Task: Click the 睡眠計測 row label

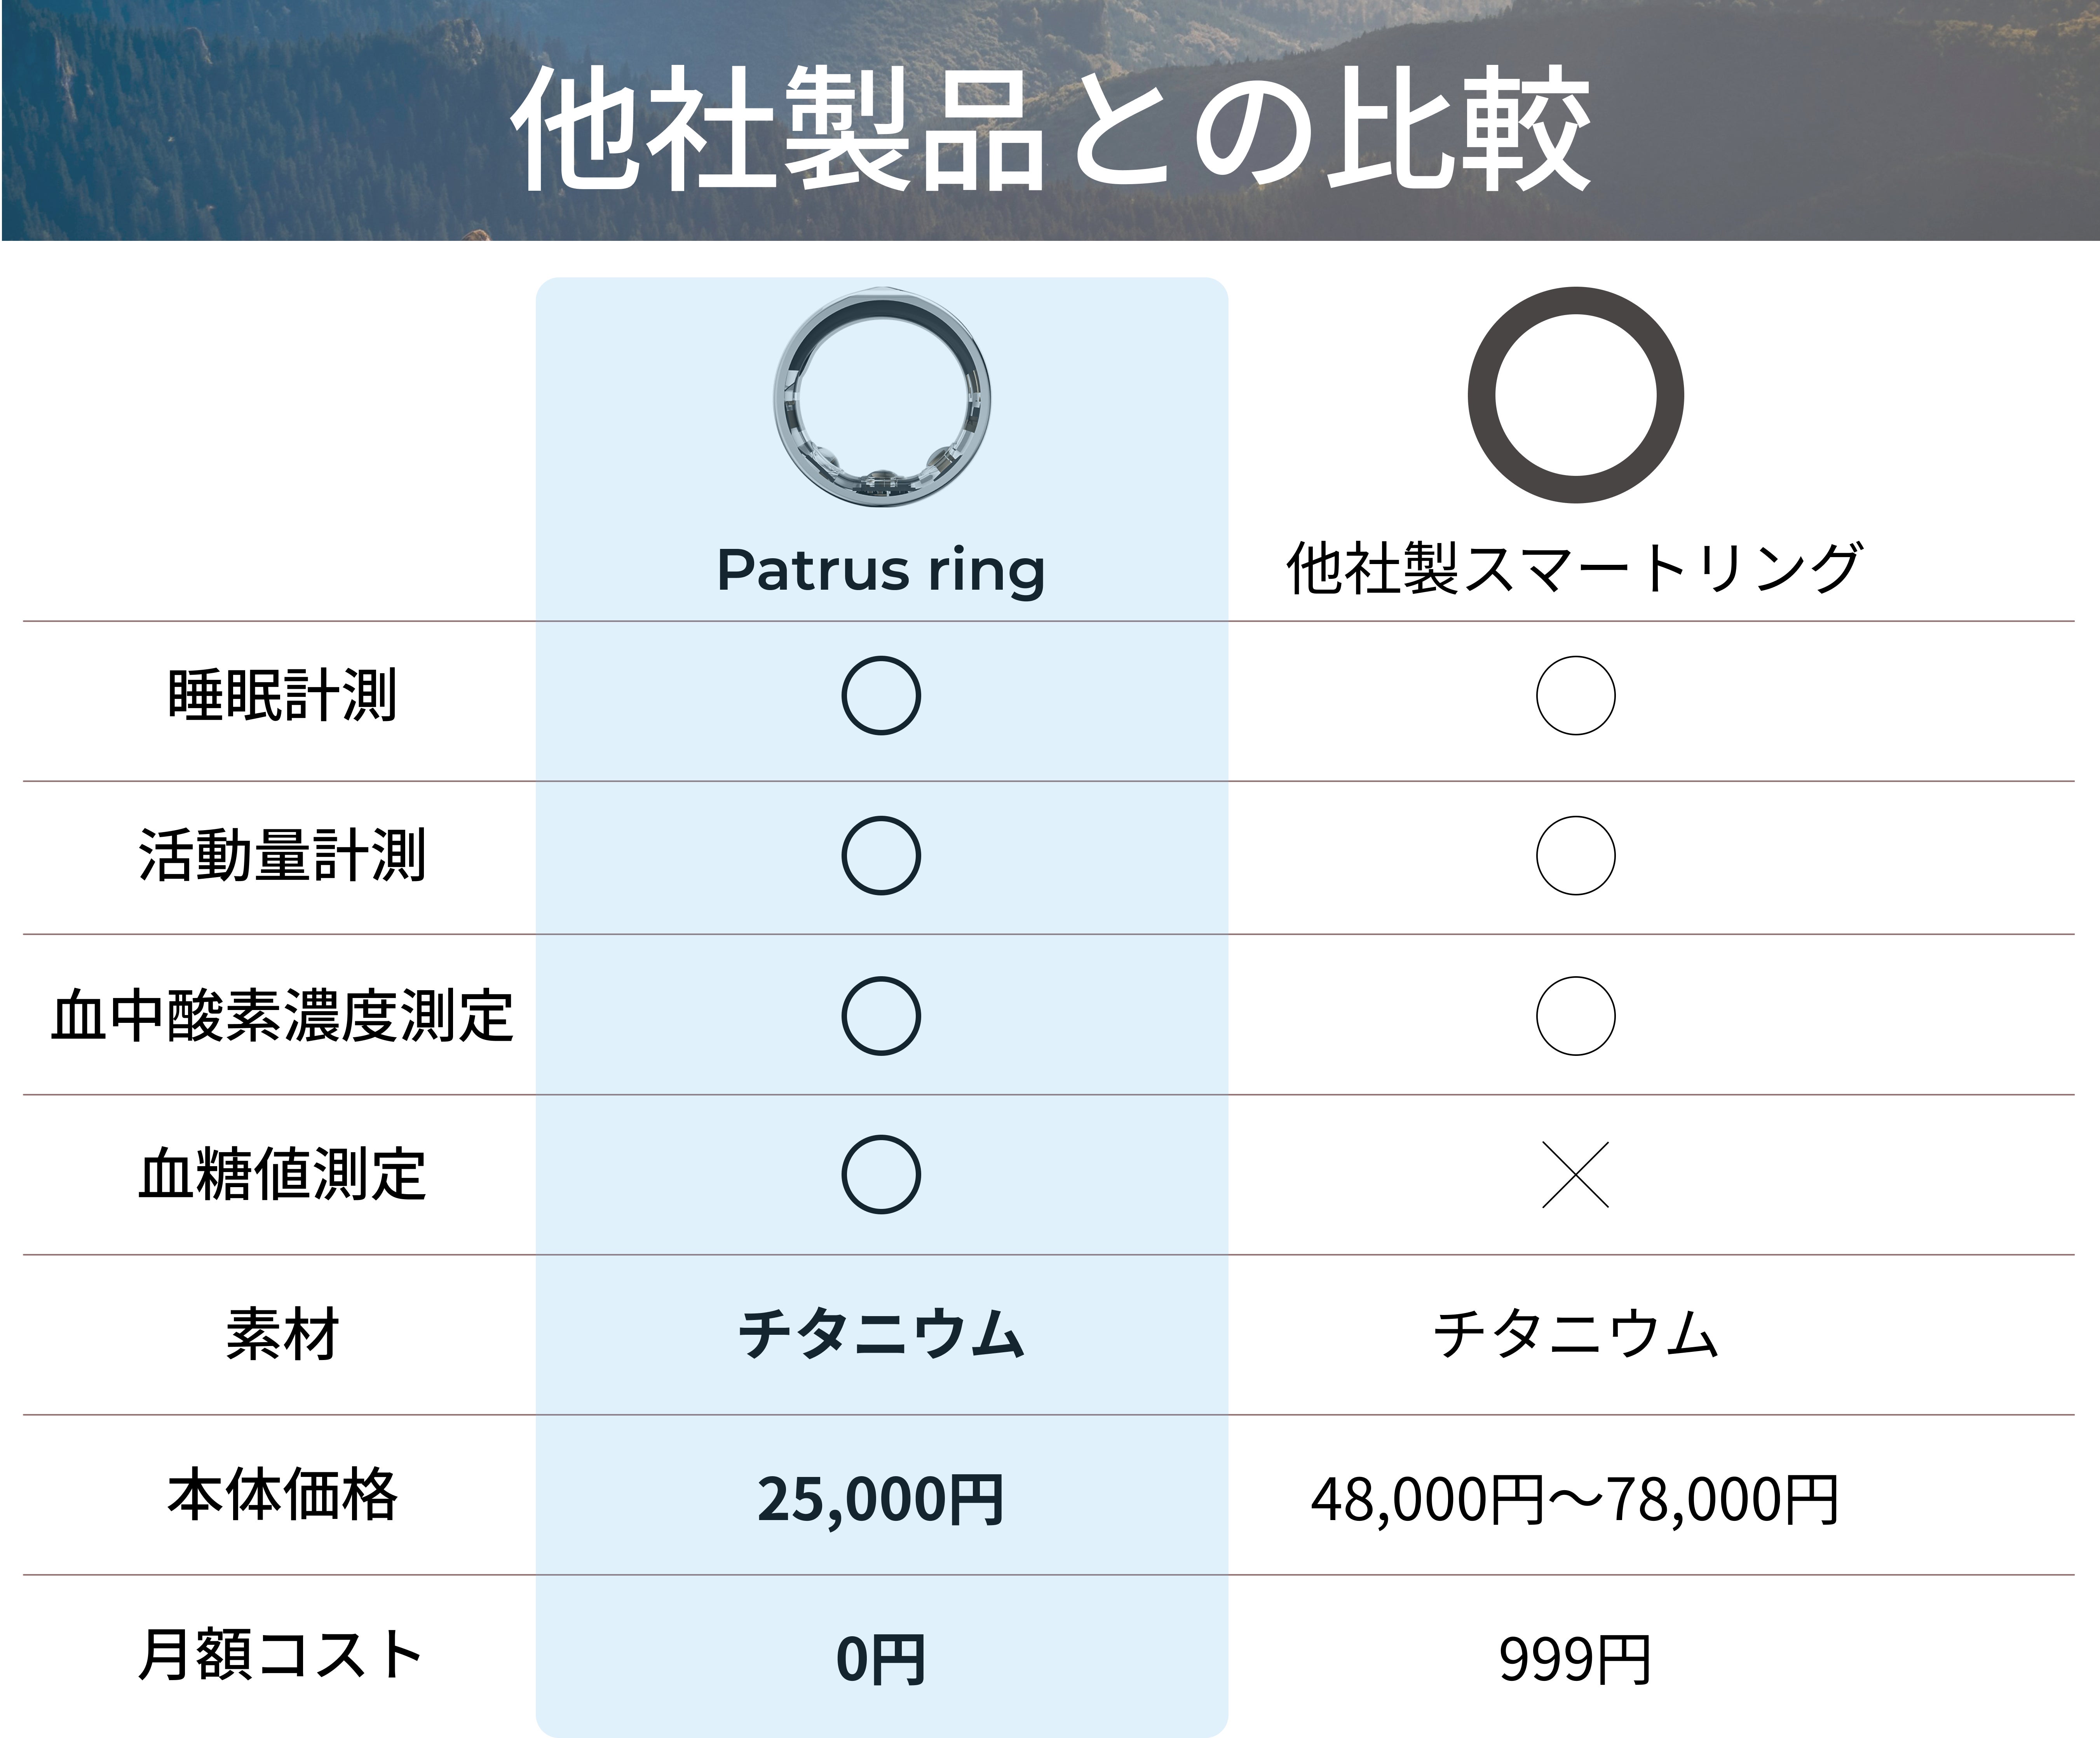Action: click(x=282, y=696)
